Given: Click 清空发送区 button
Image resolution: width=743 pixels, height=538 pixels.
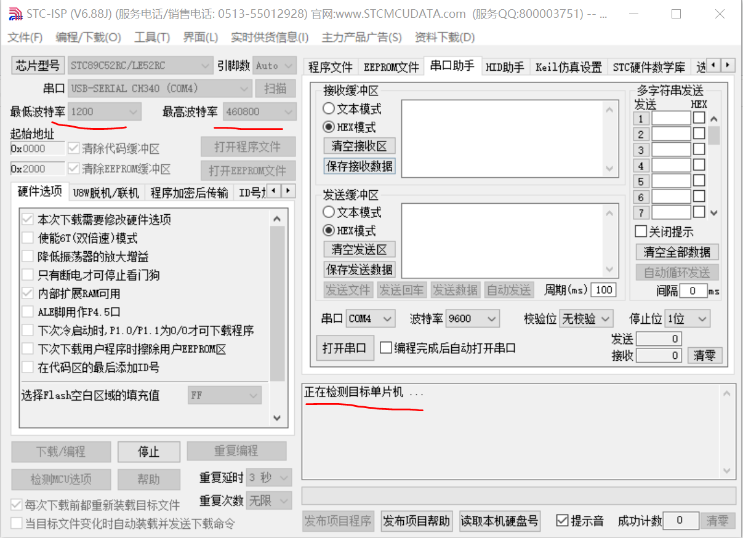Looking at the screenshot, I should [359, 249].
